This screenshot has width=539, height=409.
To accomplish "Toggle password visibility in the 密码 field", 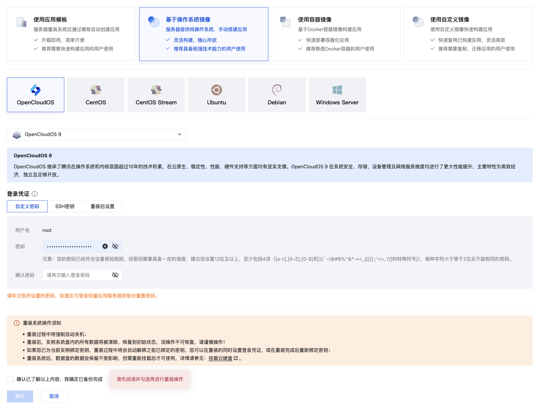I will click(115, 246).
